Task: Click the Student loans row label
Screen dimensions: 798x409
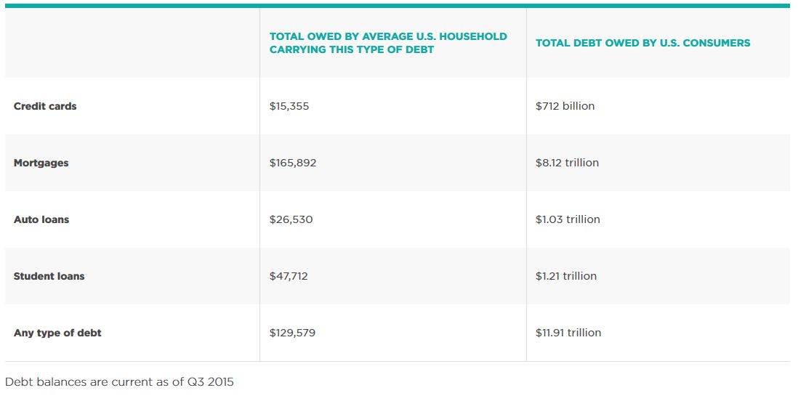Action: click(49, 276)
